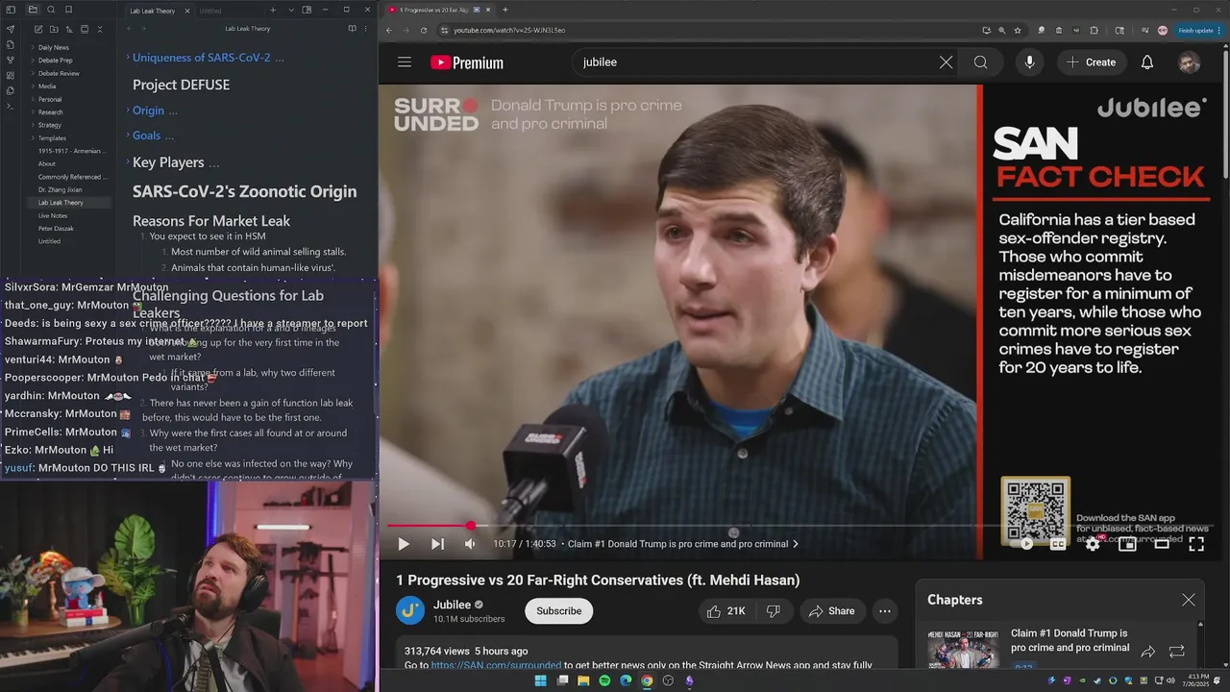This screenshot has width=1230, height=692.
Task: Open the command palette terminal ribbon icon
Action: pos(11,106)
